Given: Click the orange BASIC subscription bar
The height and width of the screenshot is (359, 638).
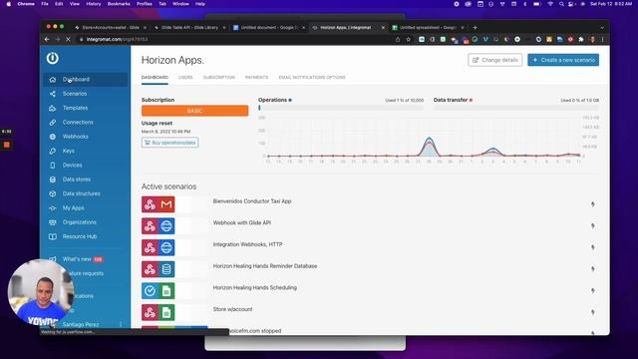Looking at the screenshot, I should point(195,111).
